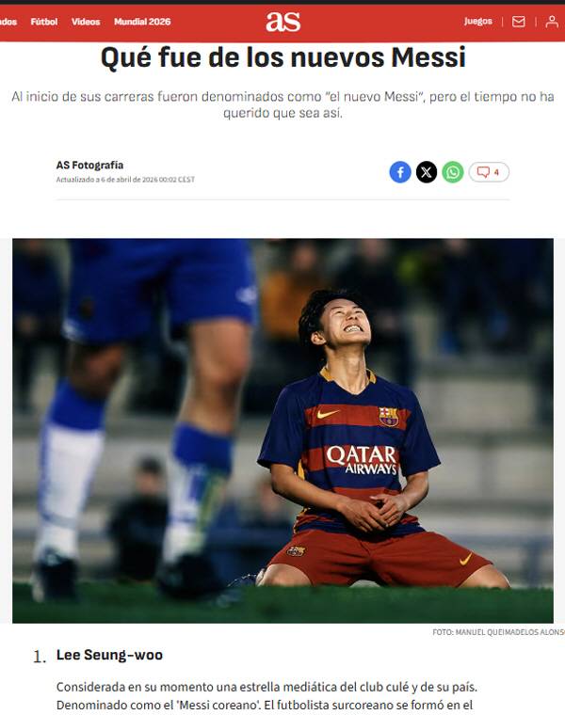The image size is (565, 715).
Task: Share the article on X
Action: click(427, 172)
